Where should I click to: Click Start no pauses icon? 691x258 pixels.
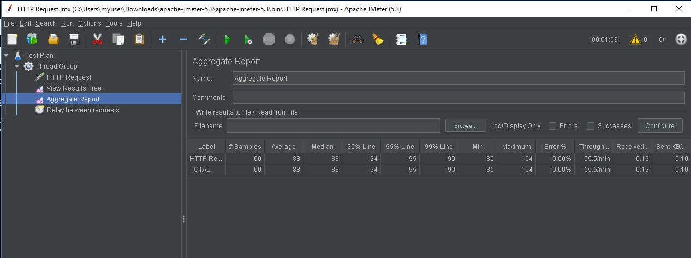(x=248, y=39)
